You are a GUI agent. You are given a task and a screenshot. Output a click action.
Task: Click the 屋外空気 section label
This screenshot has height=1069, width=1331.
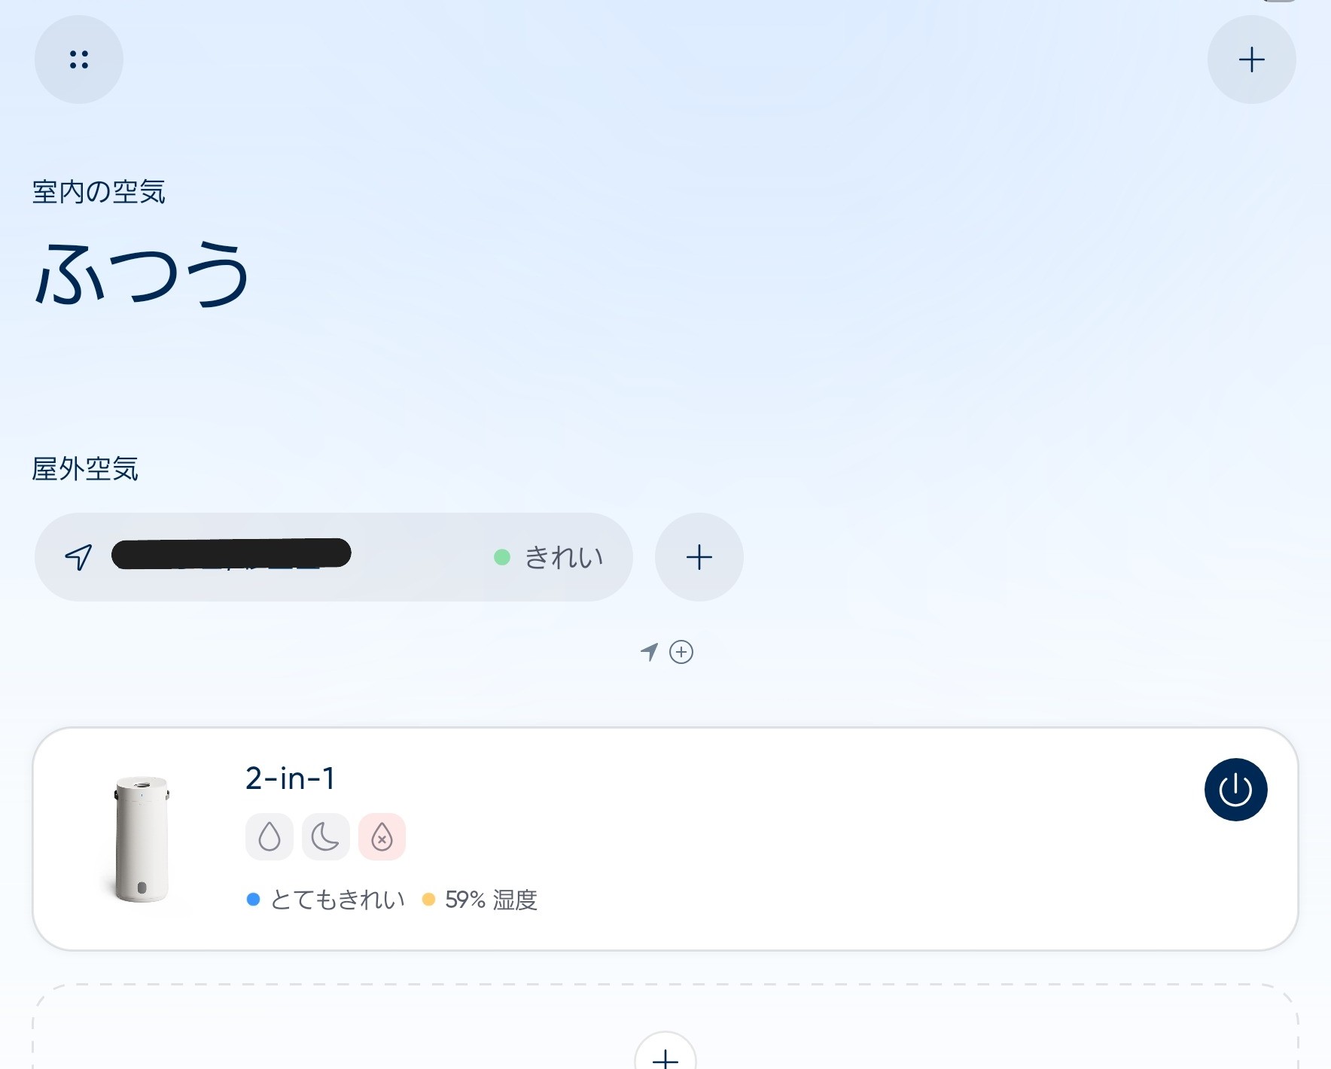85,469
